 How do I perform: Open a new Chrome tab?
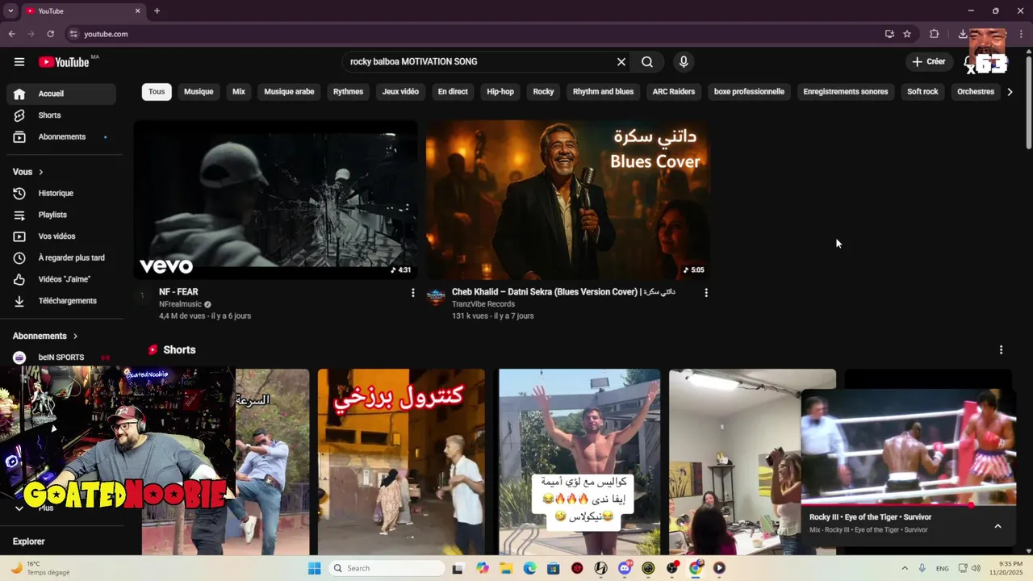157,10
